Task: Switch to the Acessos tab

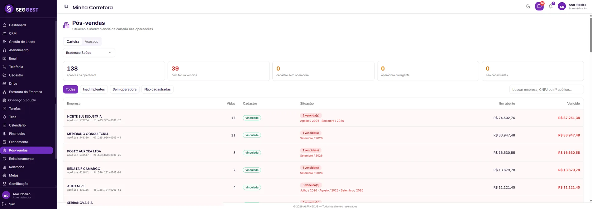Action: pos(91,41)
